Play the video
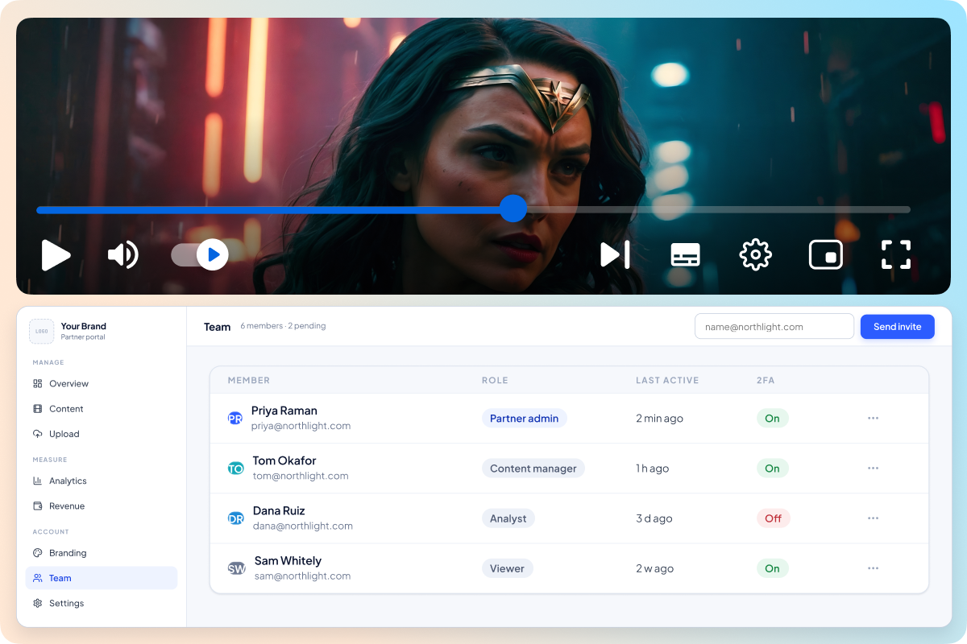This screenshot has width=967, height=644. point(56,255)
